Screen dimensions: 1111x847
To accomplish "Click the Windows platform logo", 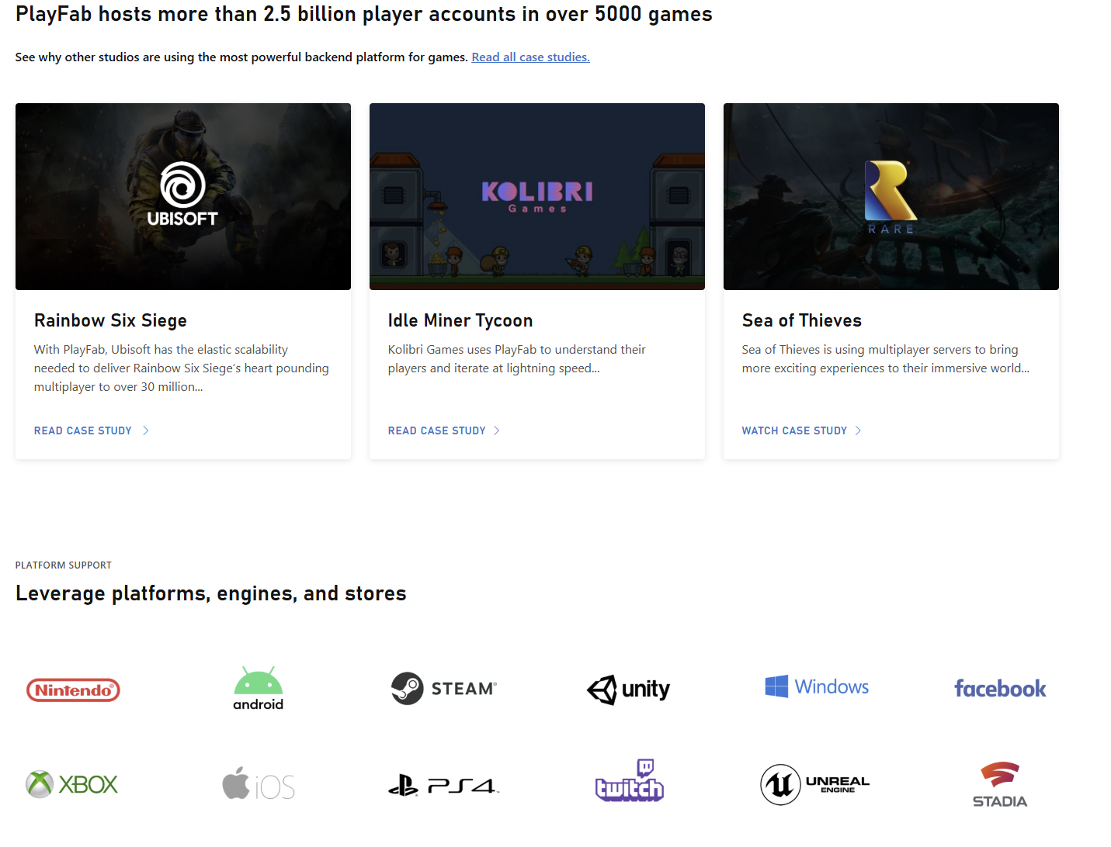I will (x=816, y=686).
